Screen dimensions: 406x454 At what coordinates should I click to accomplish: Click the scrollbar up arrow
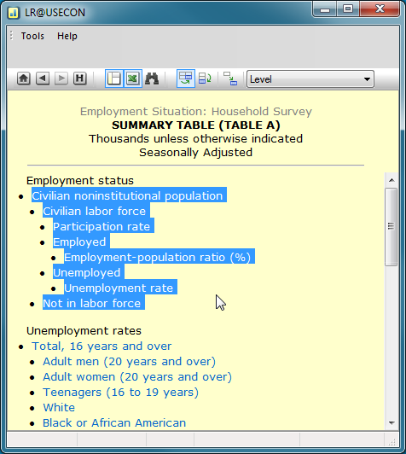pos(391,180)
